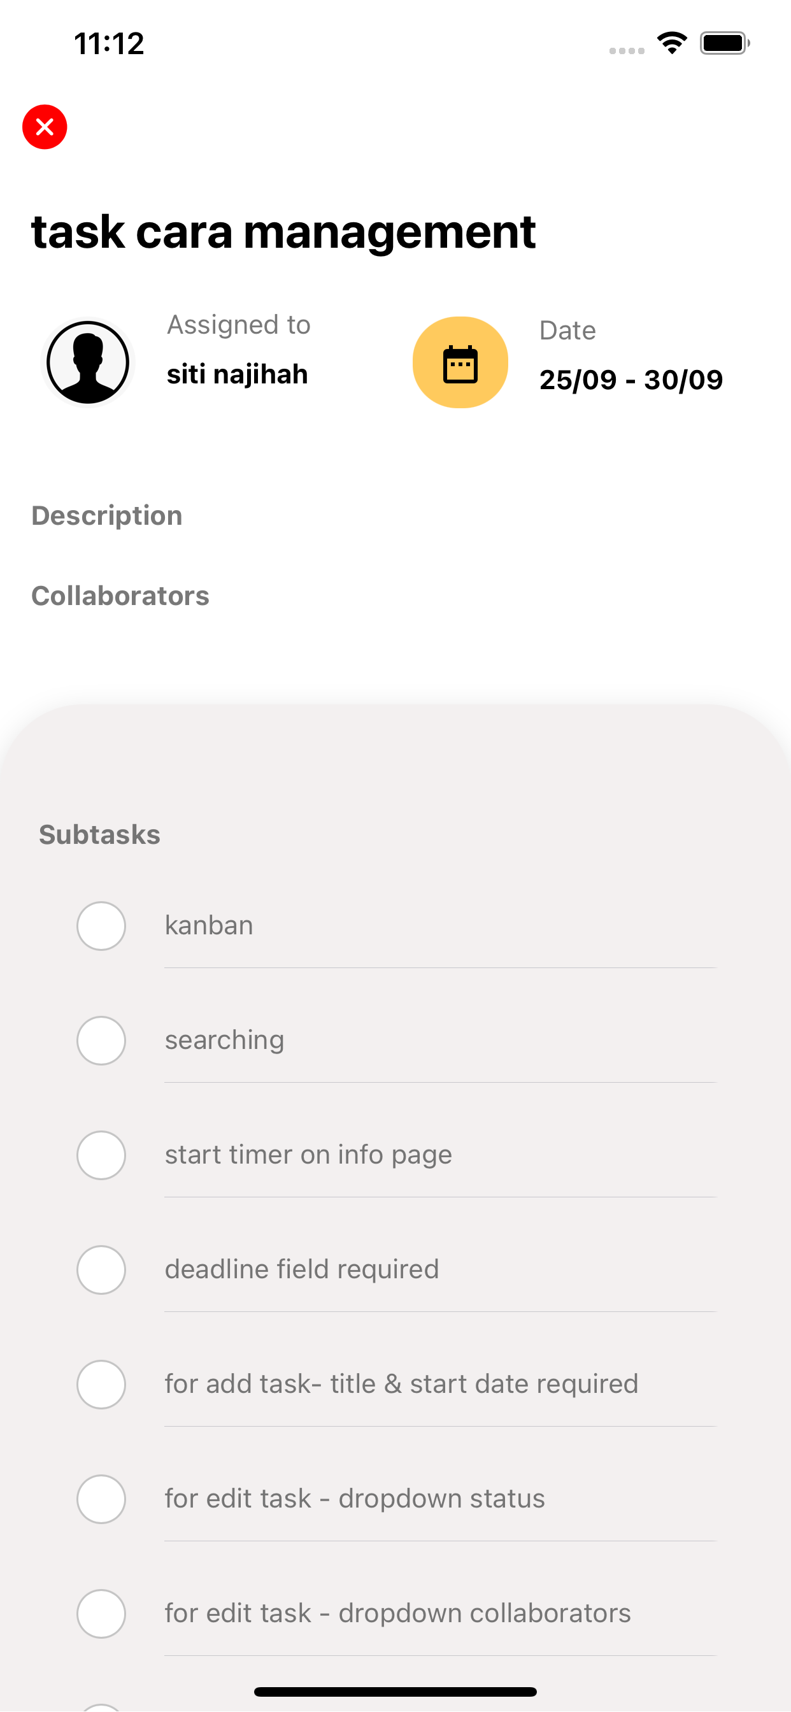This screenshot has height=1712, width=791.
Task: Open the Collaborators section
Action: (120, 596)
